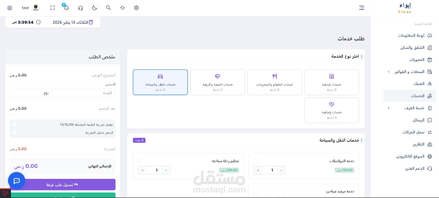The width and height of the screenshot is (439, 198).
Task: Increase quantity for خدمة المواصلات
Action: click(x=258, y=170)
